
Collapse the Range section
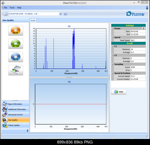112,28
